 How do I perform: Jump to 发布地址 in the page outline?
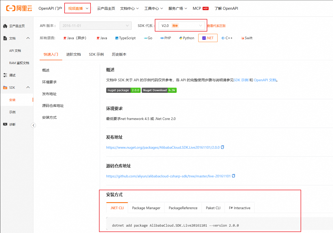tap(49, 94)
